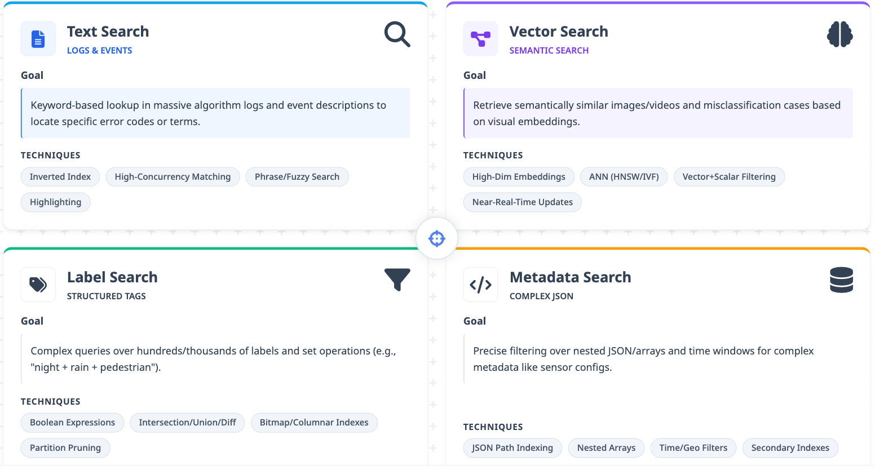Click the center crosshair target icon
The width and height of the screenshot is (875, 470).
437,238
